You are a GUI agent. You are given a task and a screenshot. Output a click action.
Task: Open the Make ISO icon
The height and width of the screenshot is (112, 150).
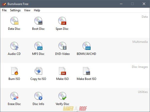point(62,71)
